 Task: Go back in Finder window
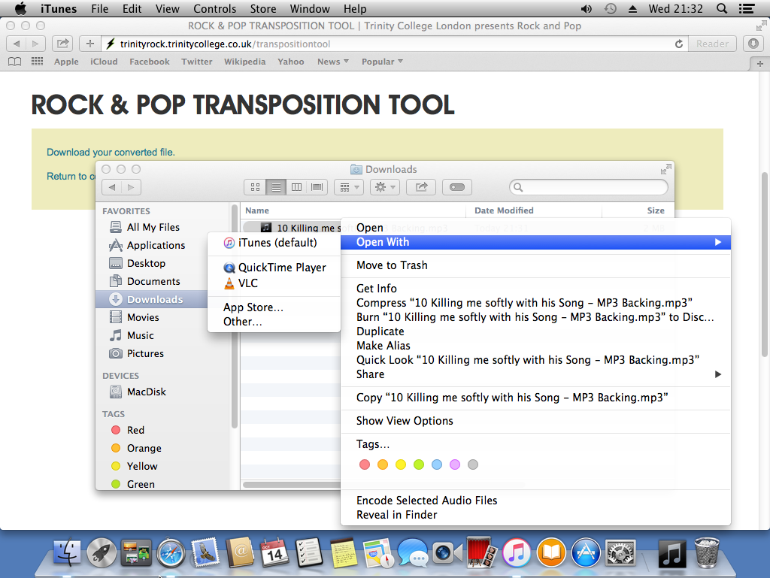tap(112, 187)
